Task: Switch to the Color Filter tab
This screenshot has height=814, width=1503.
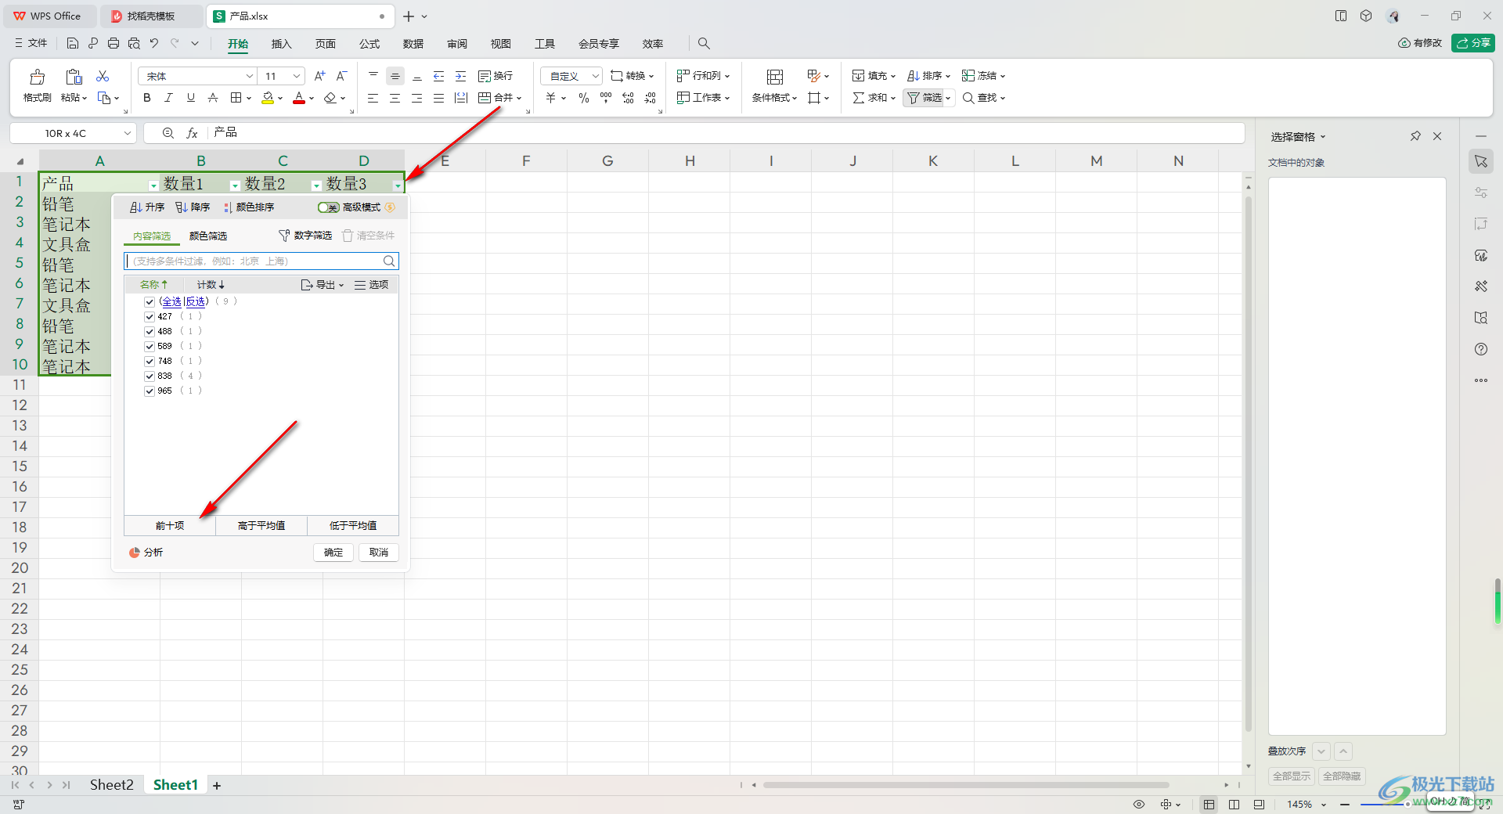Action: coord(208,236)
